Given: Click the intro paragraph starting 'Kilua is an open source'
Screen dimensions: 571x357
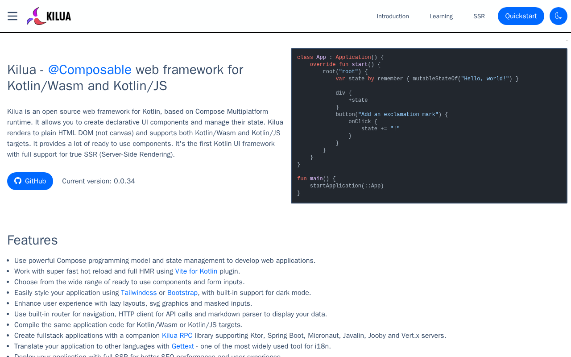Looking at the screenshot, I should (x=145, y=133).
